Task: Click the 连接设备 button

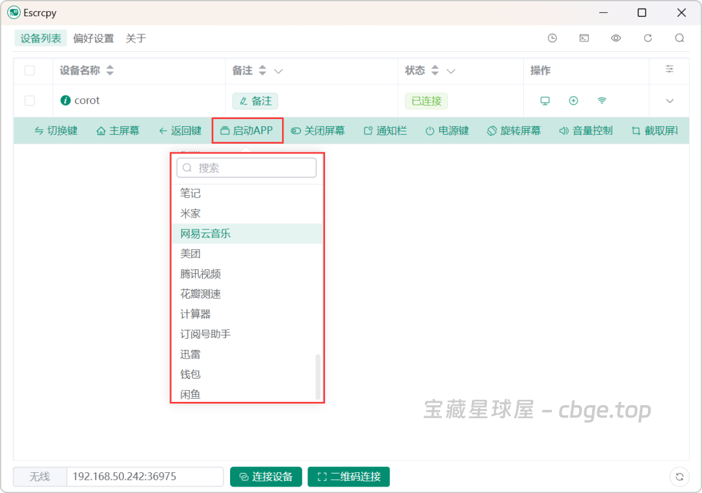Action: [266, 477]
